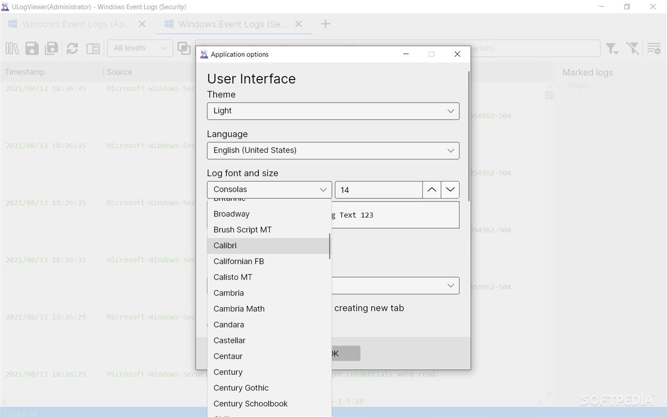Open the funnel filter options icon
667x417 pixels.
coord(612,48)
